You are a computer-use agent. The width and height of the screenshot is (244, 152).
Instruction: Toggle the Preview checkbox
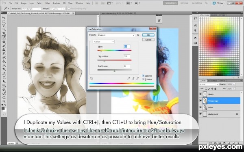click(143, 79)
